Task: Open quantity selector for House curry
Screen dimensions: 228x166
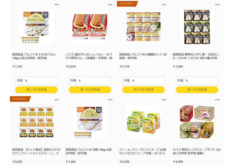Action: 90,81
